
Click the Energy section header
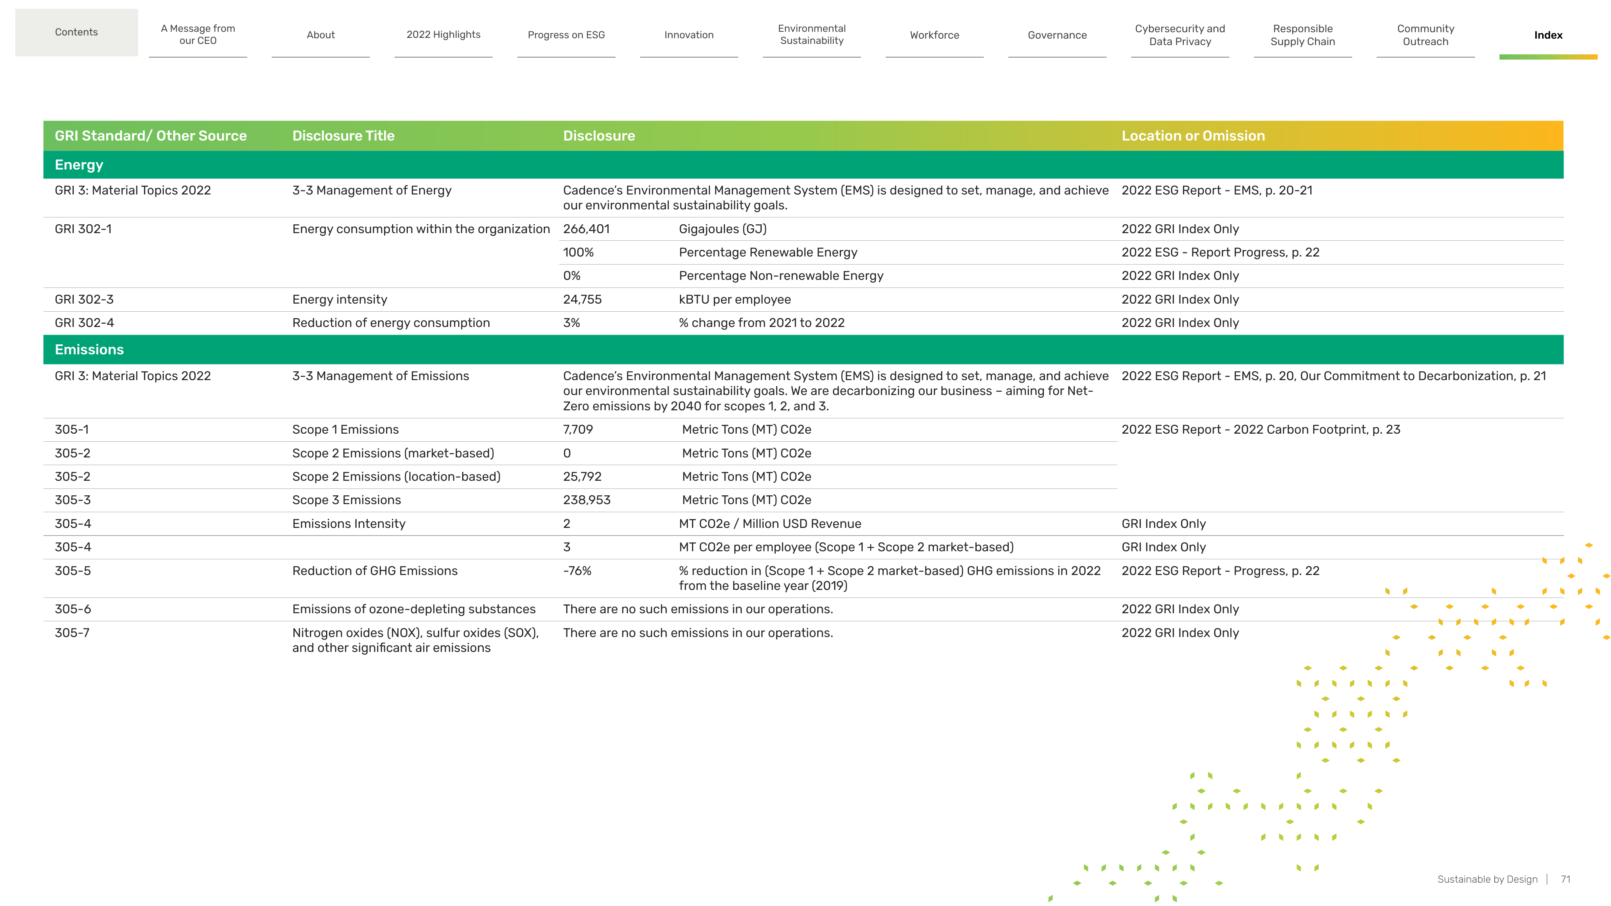pos(803,165)
